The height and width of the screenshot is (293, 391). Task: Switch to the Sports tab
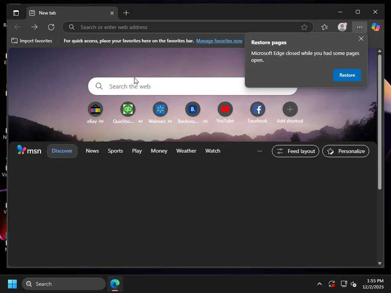click(x=115, y=151)
